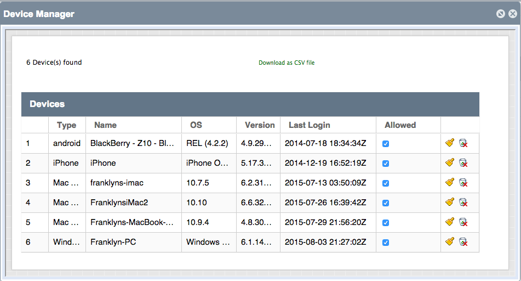The height and width of the screenshot is (281, 521).
Task: Click the broom icon for franklyns-imac
Action: point(450,182)
